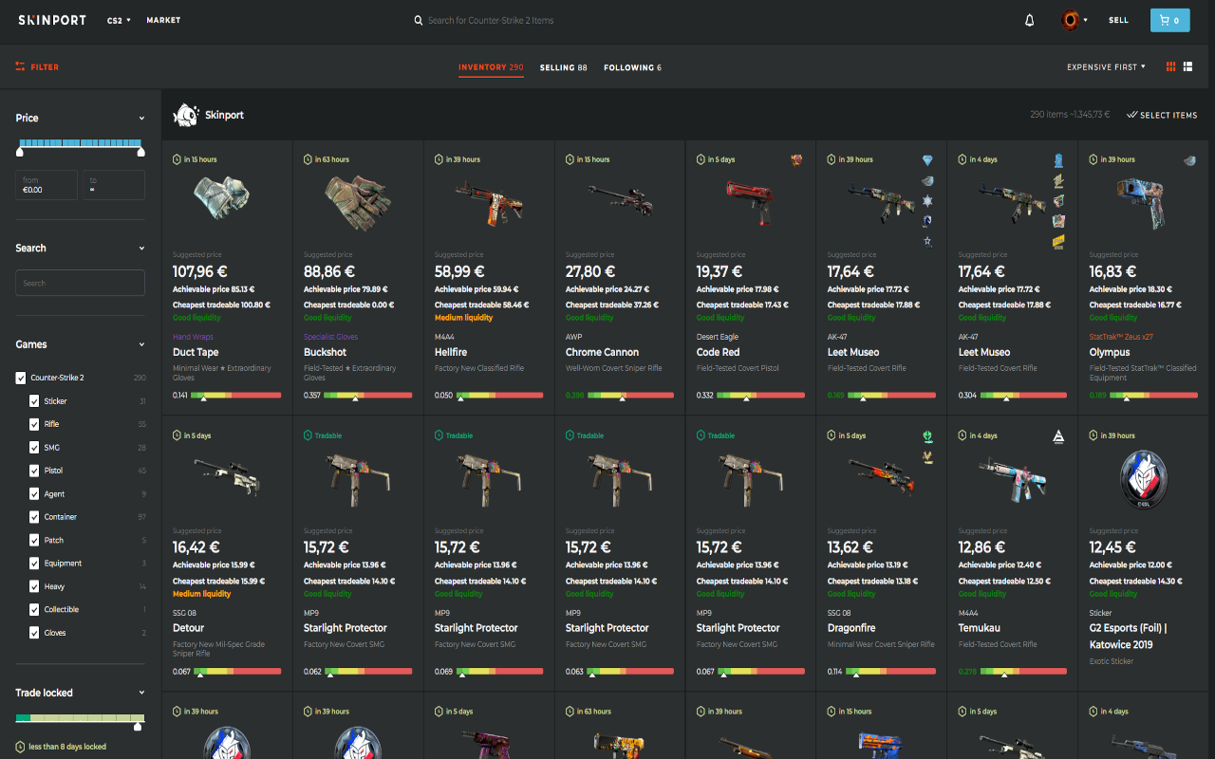Image resolution: width=1215 pixels, height=759 pixels.
Task: Switch to the Inventory tab
Action: click(491, 67)
